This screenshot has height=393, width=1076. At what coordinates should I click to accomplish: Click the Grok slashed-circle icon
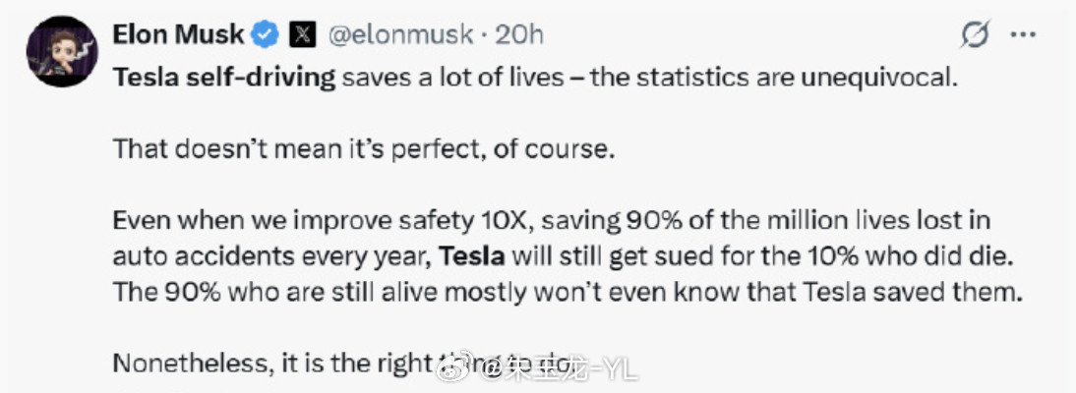[x=974, y=36]
